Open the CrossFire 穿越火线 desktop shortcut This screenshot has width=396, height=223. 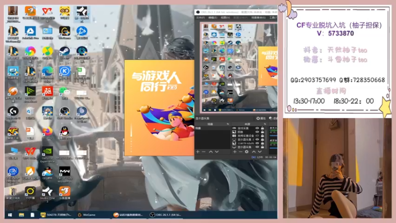(x=13, y=133)
